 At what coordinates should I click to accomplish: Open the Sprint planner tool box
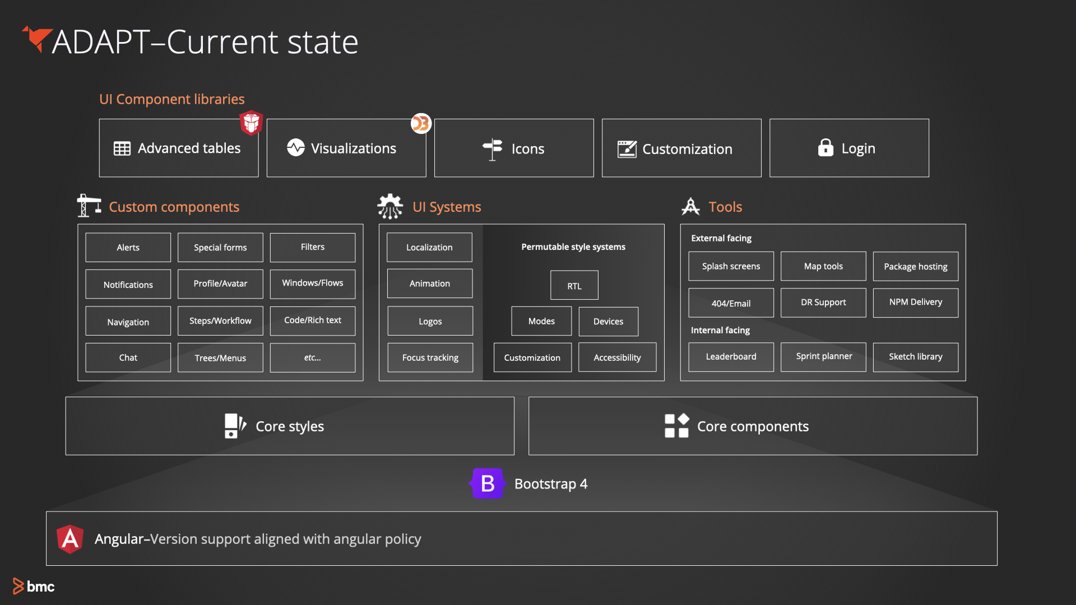pos(823,357)
